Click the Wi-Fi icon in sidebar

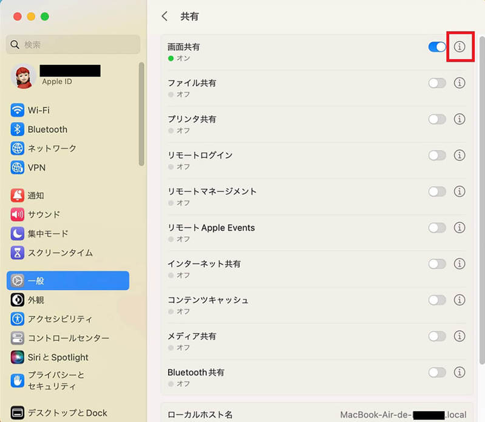[x=18, y=110]
